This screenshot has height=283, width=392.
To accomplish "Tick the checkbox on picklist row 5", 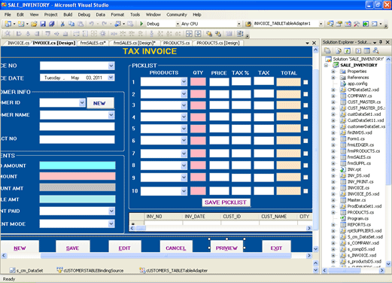I will click(x=305, y=129).
